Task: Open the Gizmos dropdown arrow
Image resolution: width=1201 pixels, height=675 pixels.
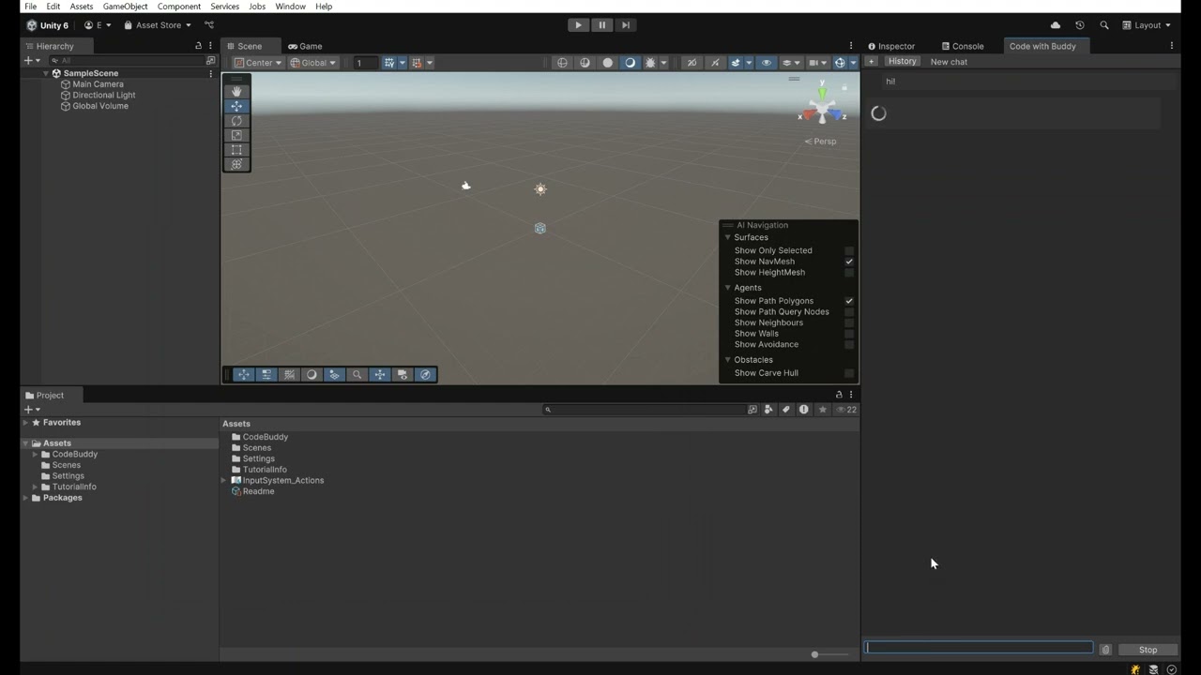Action: click(852, 63)
